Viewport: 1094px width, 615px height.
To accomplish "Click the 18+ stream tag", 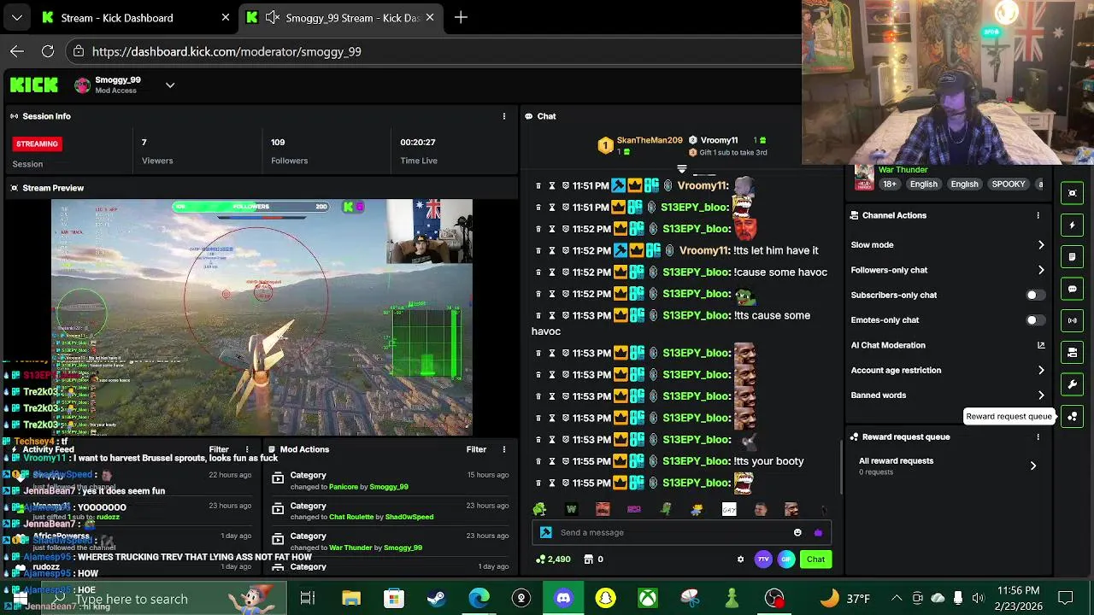I will click(x=889, y=184).
